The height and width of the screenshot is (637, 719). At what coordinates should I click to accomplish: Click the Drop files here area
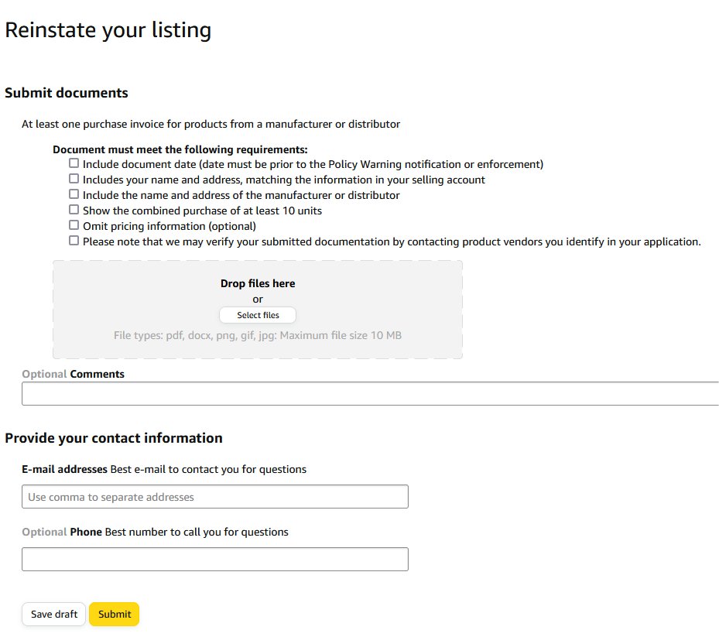(x=257, y=283)
